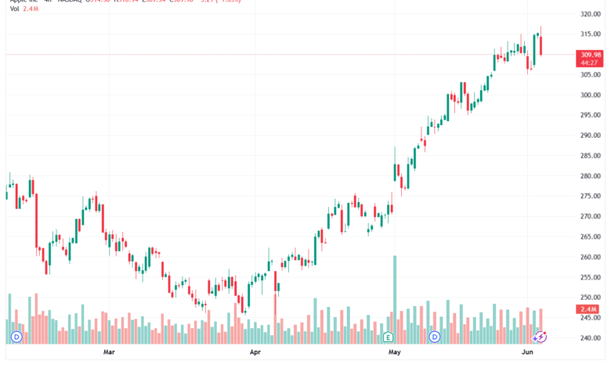The height and width of the screenshot is (368, 611).
Task: Open the dividend marker left of Mar
Action: click(x=16, y=337)
